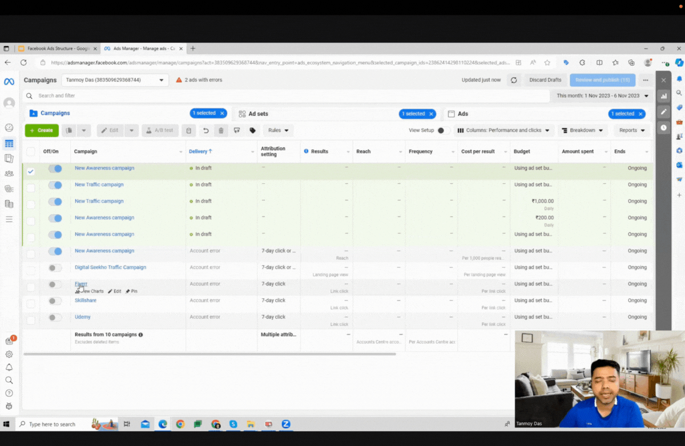Expand the arrow next to the Edit button

[132, 130]
